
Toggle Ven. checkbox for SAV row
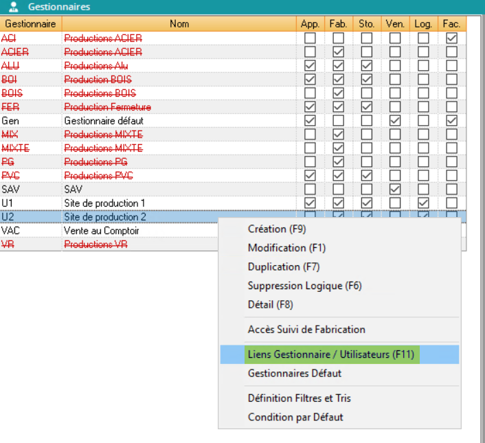[x=395, y=189]
